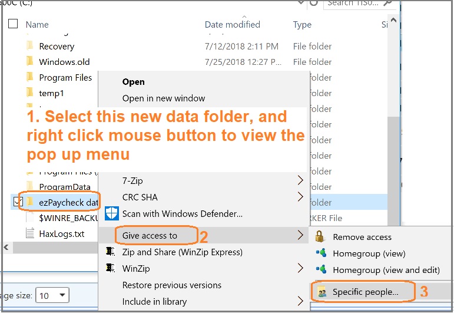Click the search magnifier icon
454x313 pixels.
[x=387, y=3]
